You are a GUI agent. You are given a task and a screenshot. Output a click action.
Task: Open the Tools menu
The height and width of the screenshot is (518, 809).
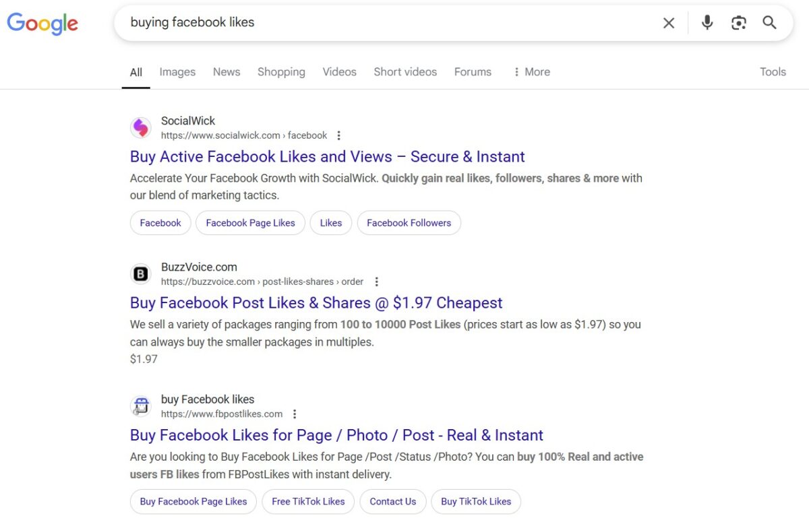click(x=773, y=72)
